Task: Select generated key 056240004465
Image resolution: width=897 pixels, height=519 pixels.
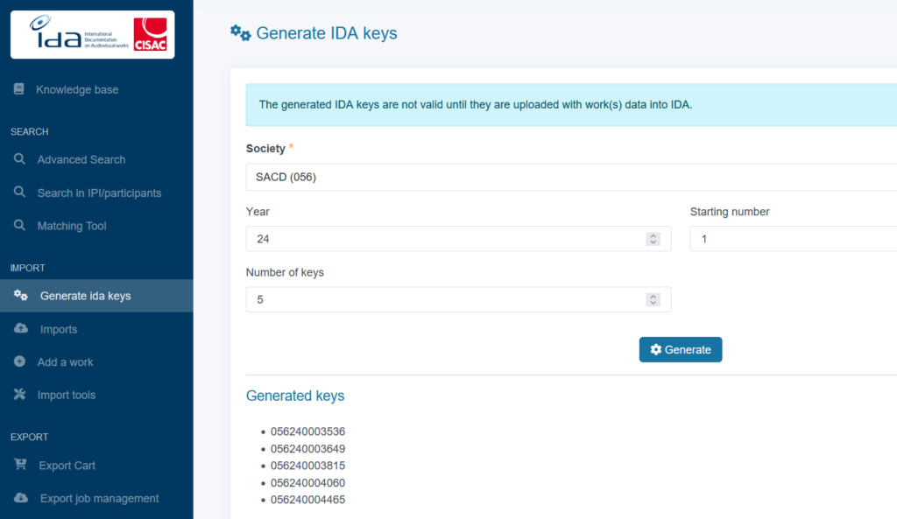Action: 307,500
